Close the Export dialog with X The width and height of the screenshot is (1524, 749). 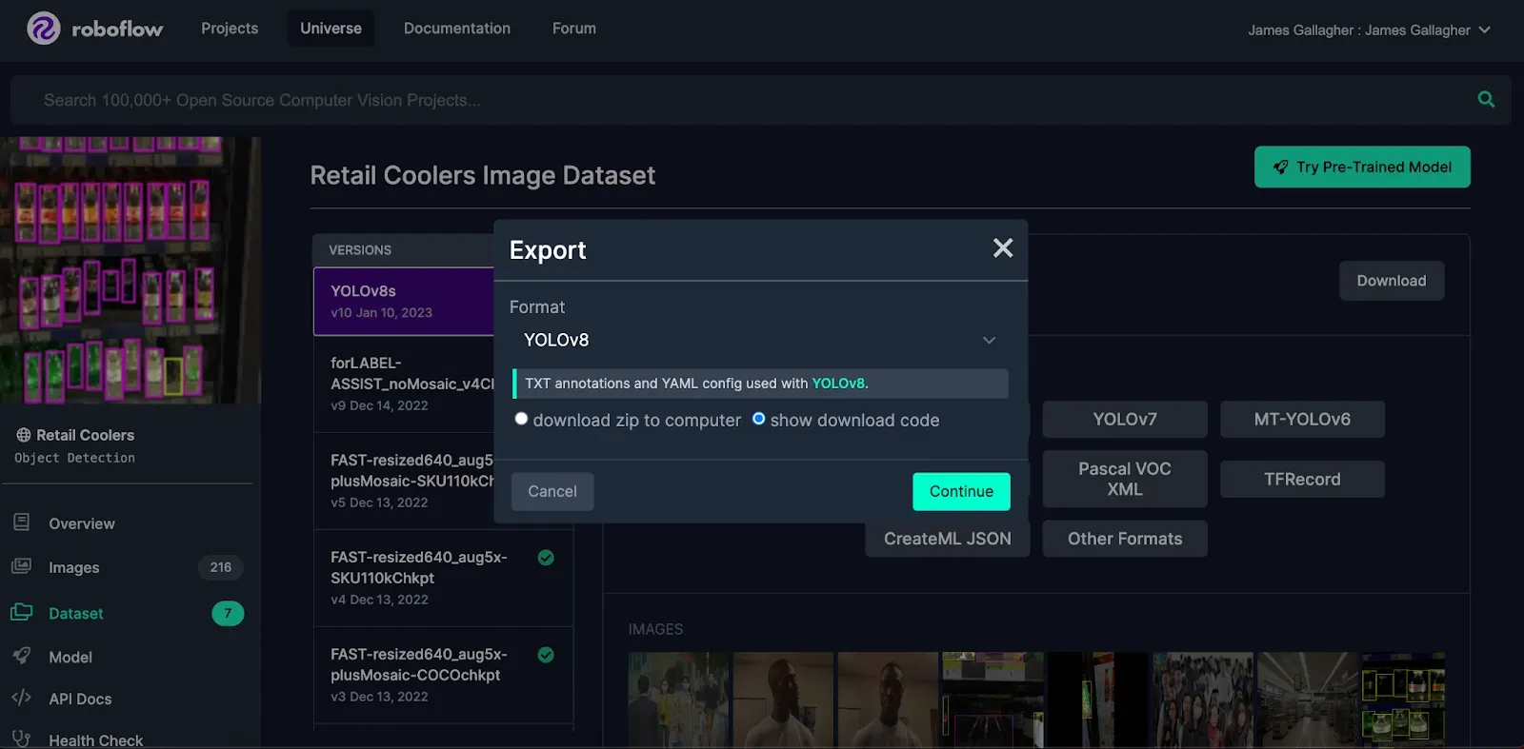[1003, 248]
